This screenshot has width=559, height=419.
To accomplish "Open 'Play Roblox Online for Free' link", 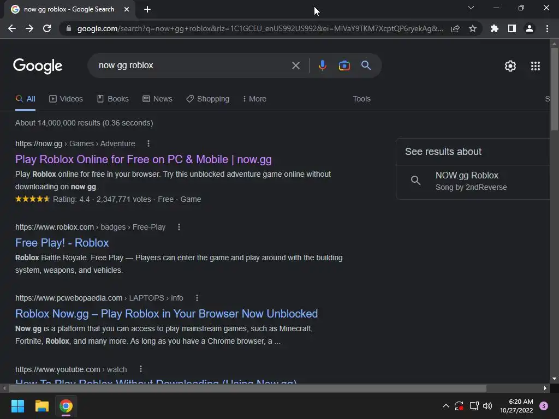I will coord(144,159).
